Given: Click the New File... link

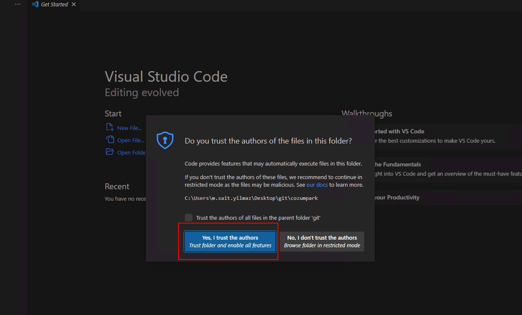Looking at the screenshot, I should point(129,128).
